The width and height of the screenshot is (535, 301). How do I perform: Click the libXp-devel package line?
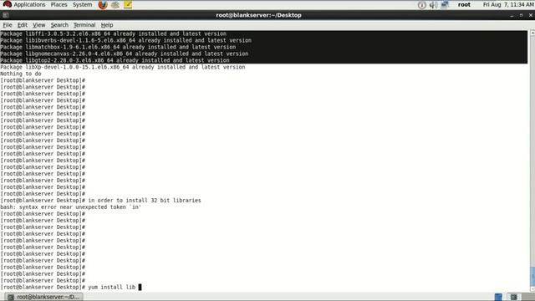coord(123,67)
